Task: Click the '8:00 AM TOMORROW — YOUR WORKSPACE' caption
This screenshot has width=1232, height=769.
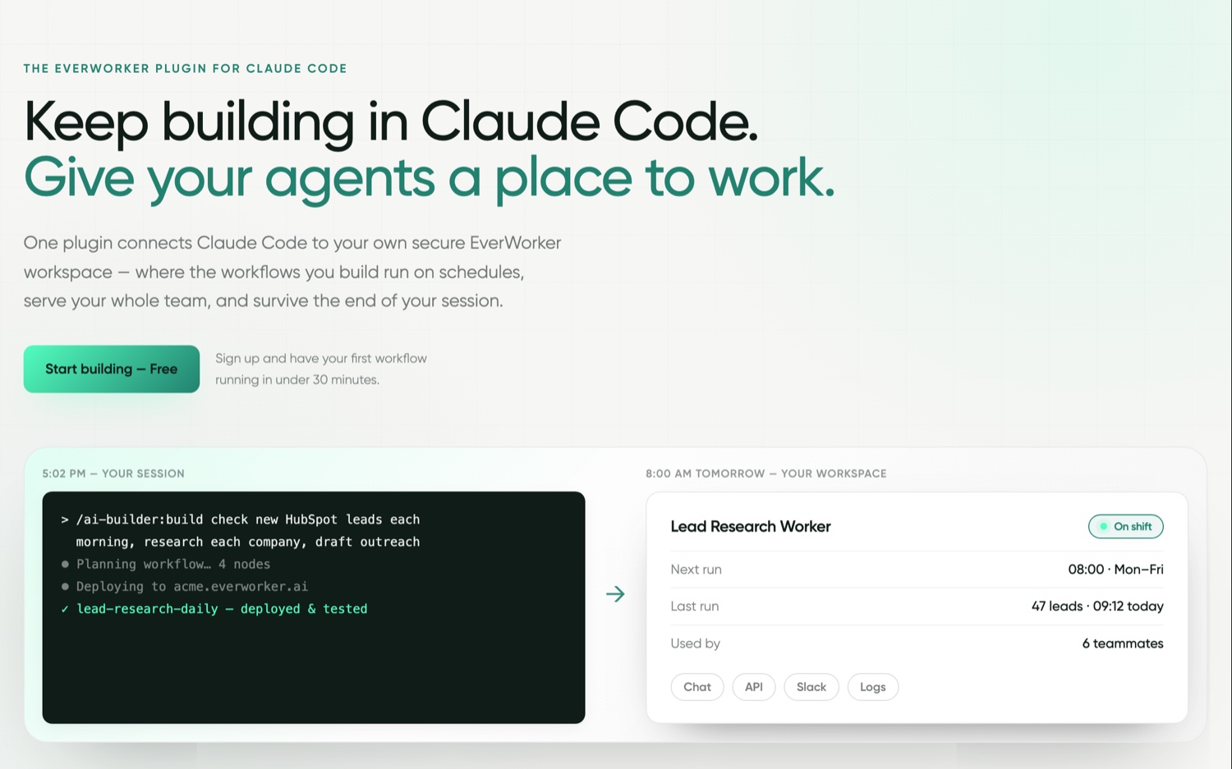Action: point(766,474)
